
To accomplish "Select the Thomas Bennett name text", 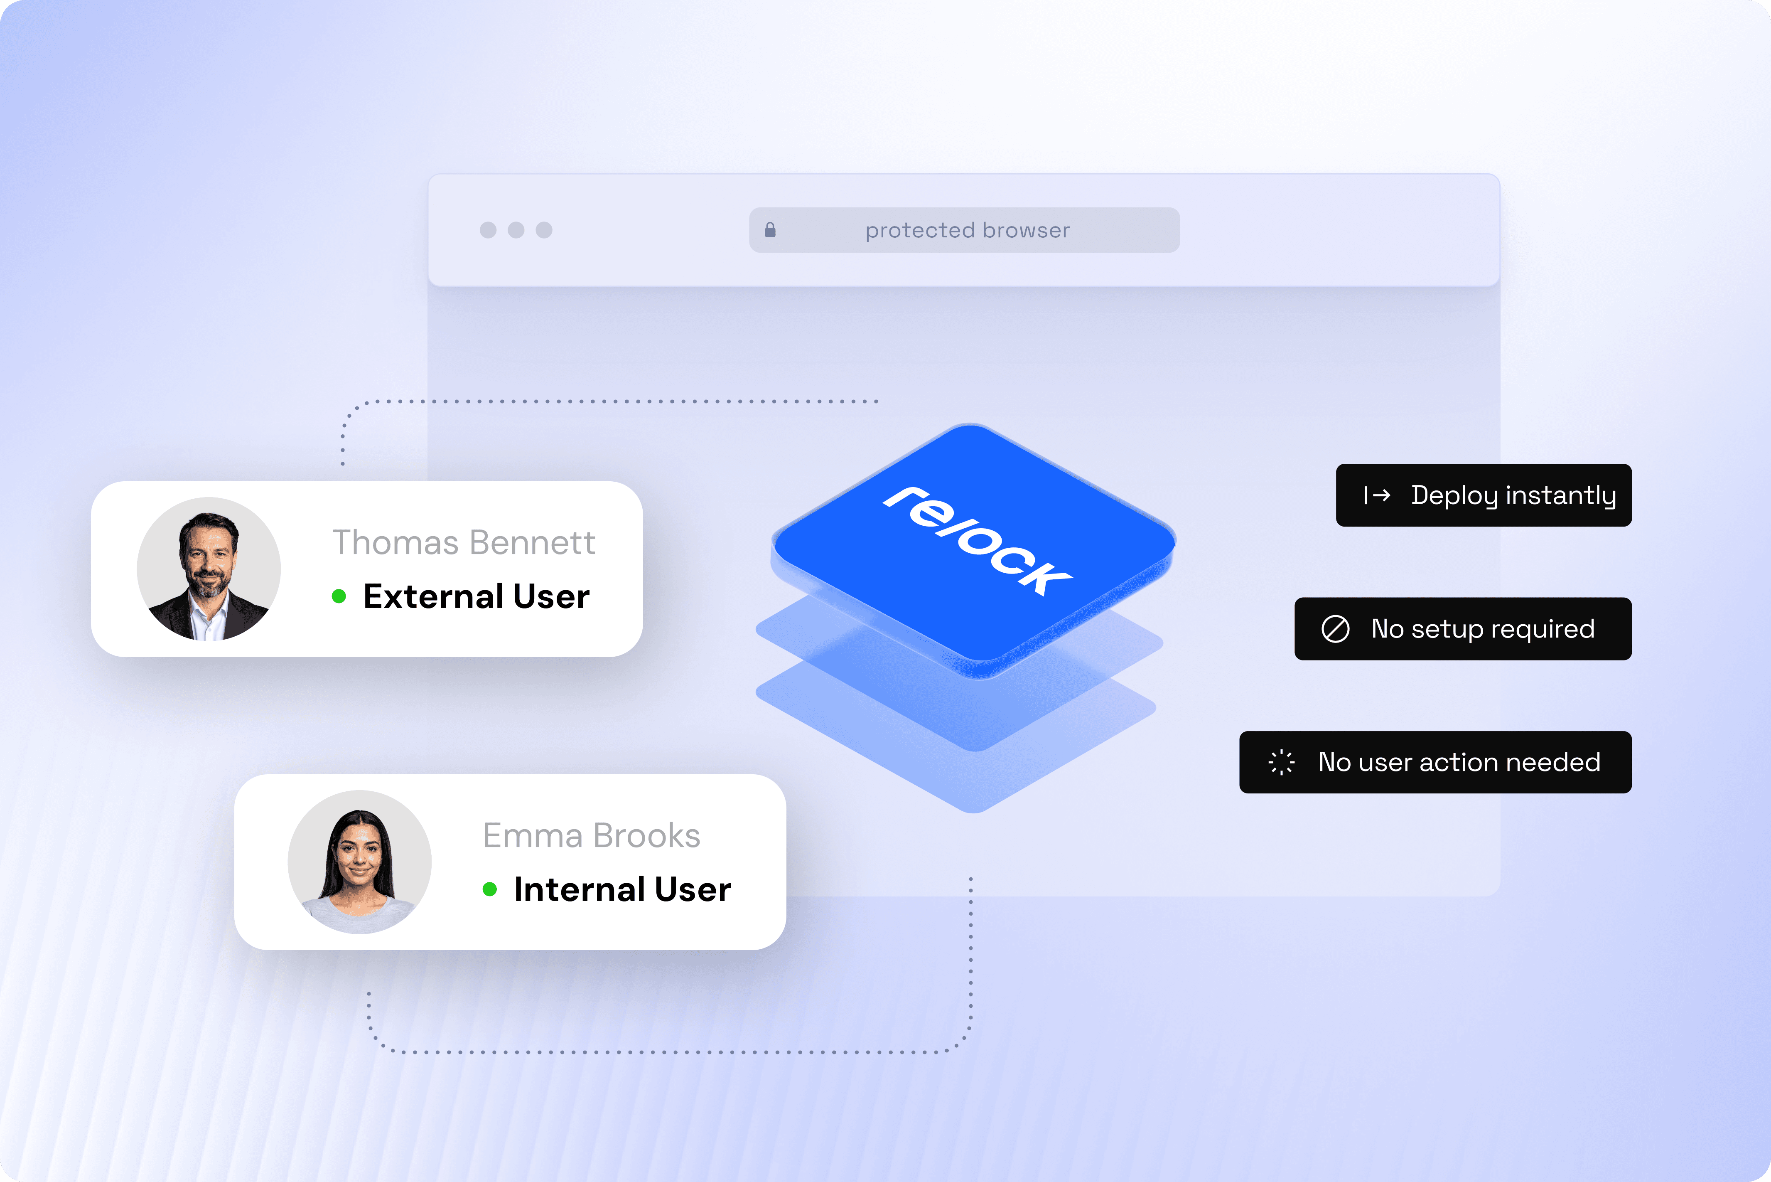I will point(463,543).
